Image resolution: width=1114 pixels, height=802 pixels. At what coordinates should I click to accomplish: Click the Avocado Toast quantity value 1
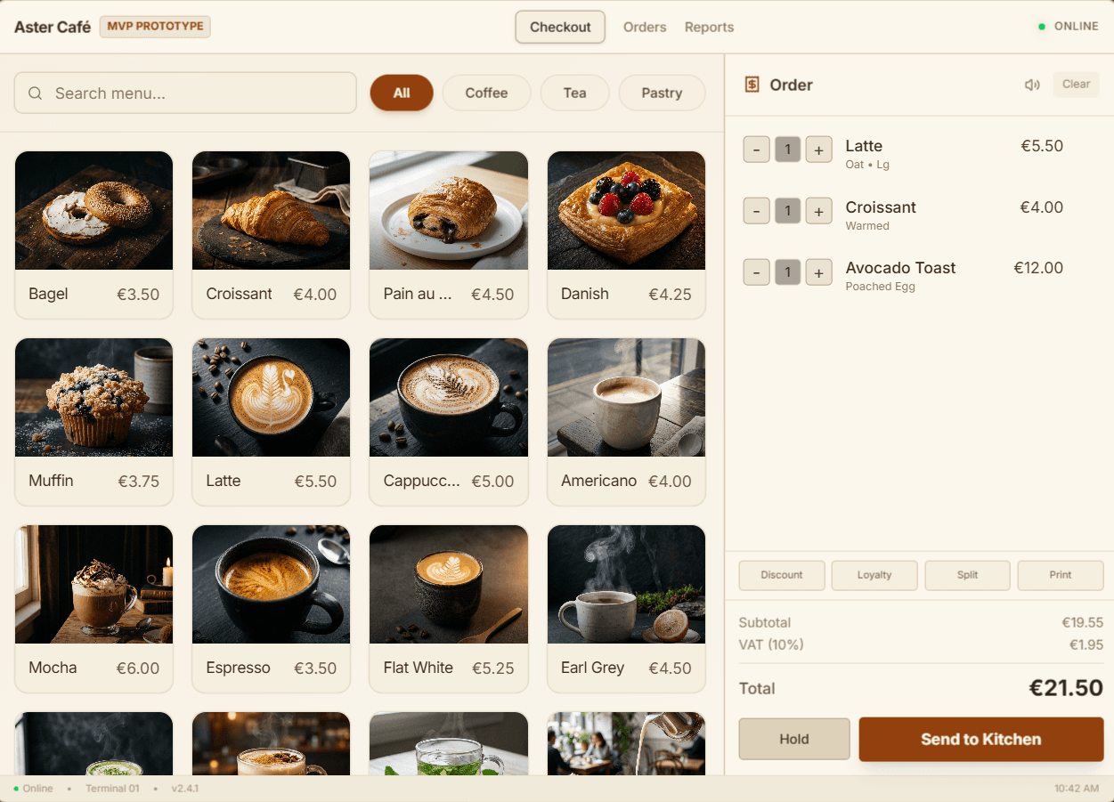[x=787, y=271]
